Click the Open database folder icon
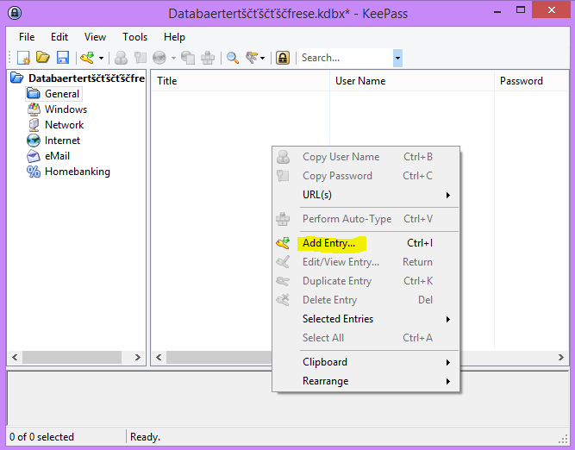This screenshot has height=450, width=575. pyautogui.click(x=43, y=58)
